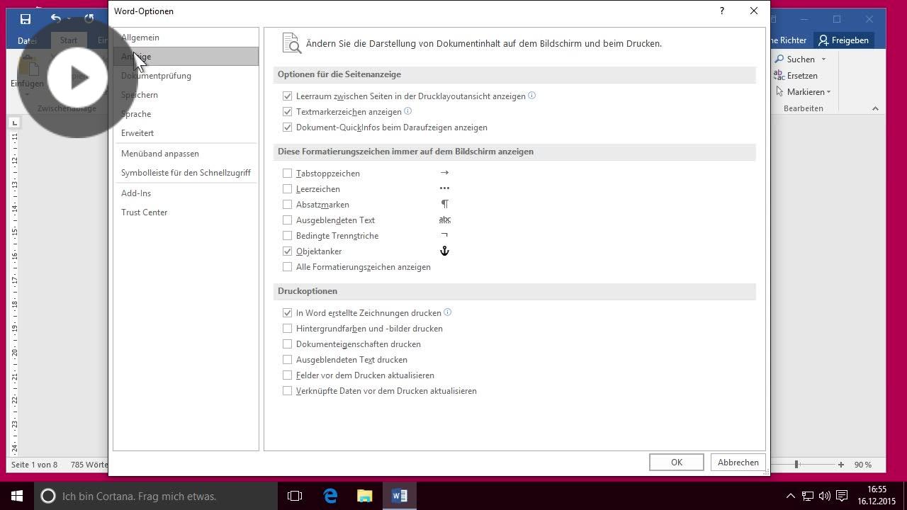Open Microsoft Edge from the taskbar
Screen dimensions: 907x510
pyautogui.click(x=330, y=496)
